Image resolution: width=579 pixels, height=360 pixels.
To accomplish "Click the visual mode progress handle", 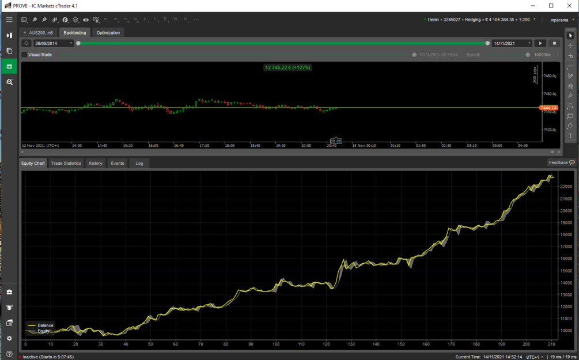I will (x=414, y=55).
